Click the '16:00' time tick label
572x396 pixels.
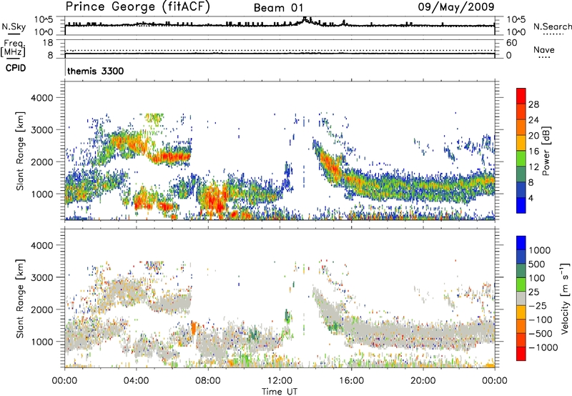click(x=351, y=381)
